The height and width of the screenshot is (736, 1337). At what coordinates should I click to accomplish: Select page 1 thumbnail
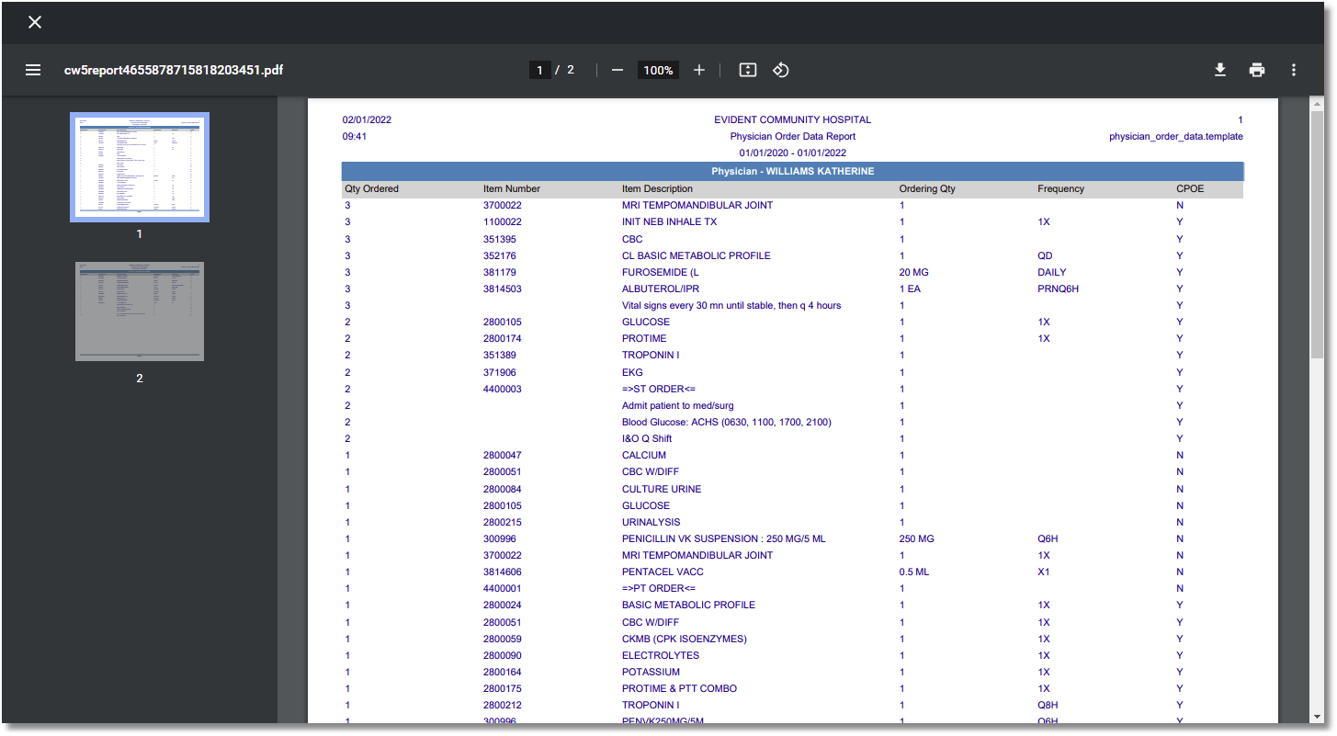point(140,167)
